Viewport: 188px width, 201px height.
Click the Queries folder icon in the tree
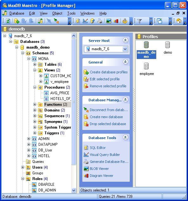pyautogui.click(x=28, y=162)
